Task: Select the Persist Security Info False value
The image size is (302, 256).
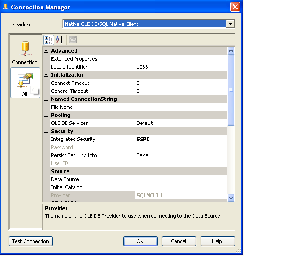Action: (181, 155)
